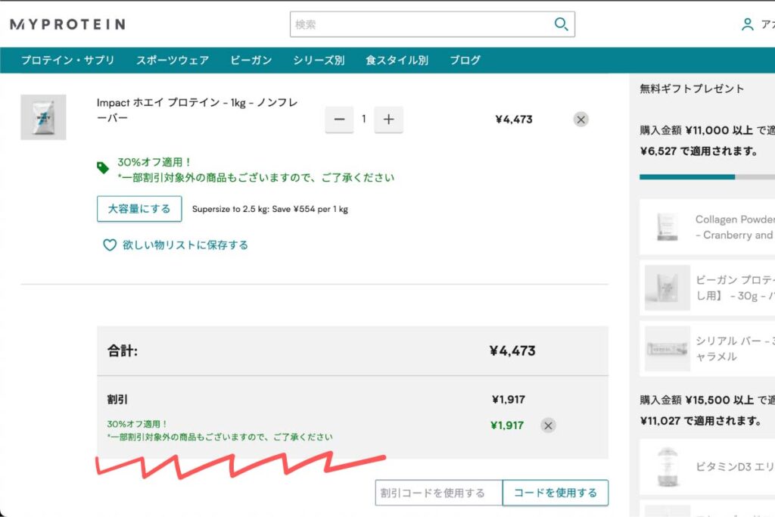Click the 購入金額 ¥11,000 以上 text
This screenshot has width=775, height=517.
(696, 130)
